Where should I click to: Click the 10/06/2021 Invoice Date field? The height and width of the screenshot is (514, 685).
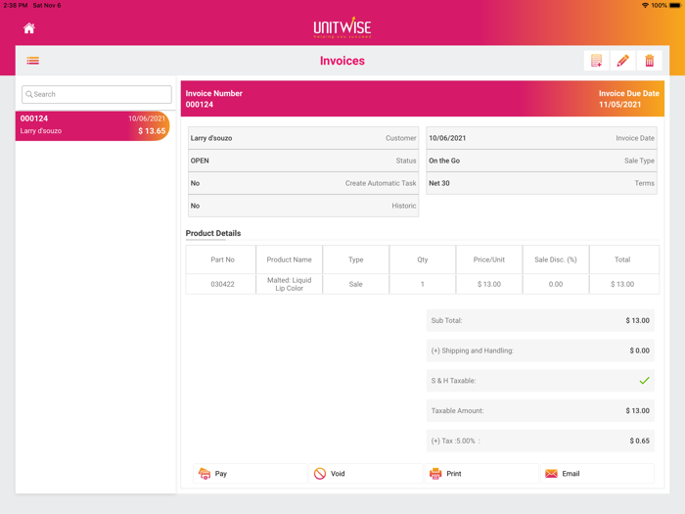coord(542,138)
